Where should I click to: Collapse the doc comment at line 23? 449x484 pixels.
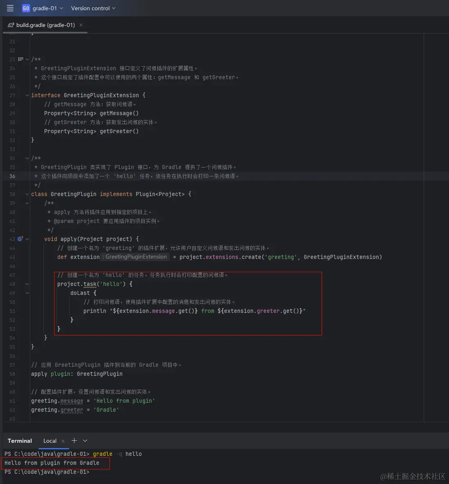click(27, 59)
